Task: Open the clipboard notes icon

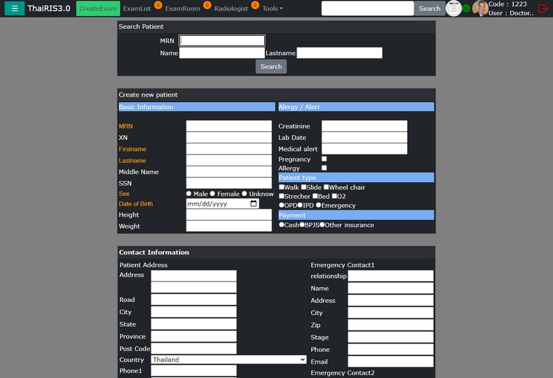Action: click(453, 9)
